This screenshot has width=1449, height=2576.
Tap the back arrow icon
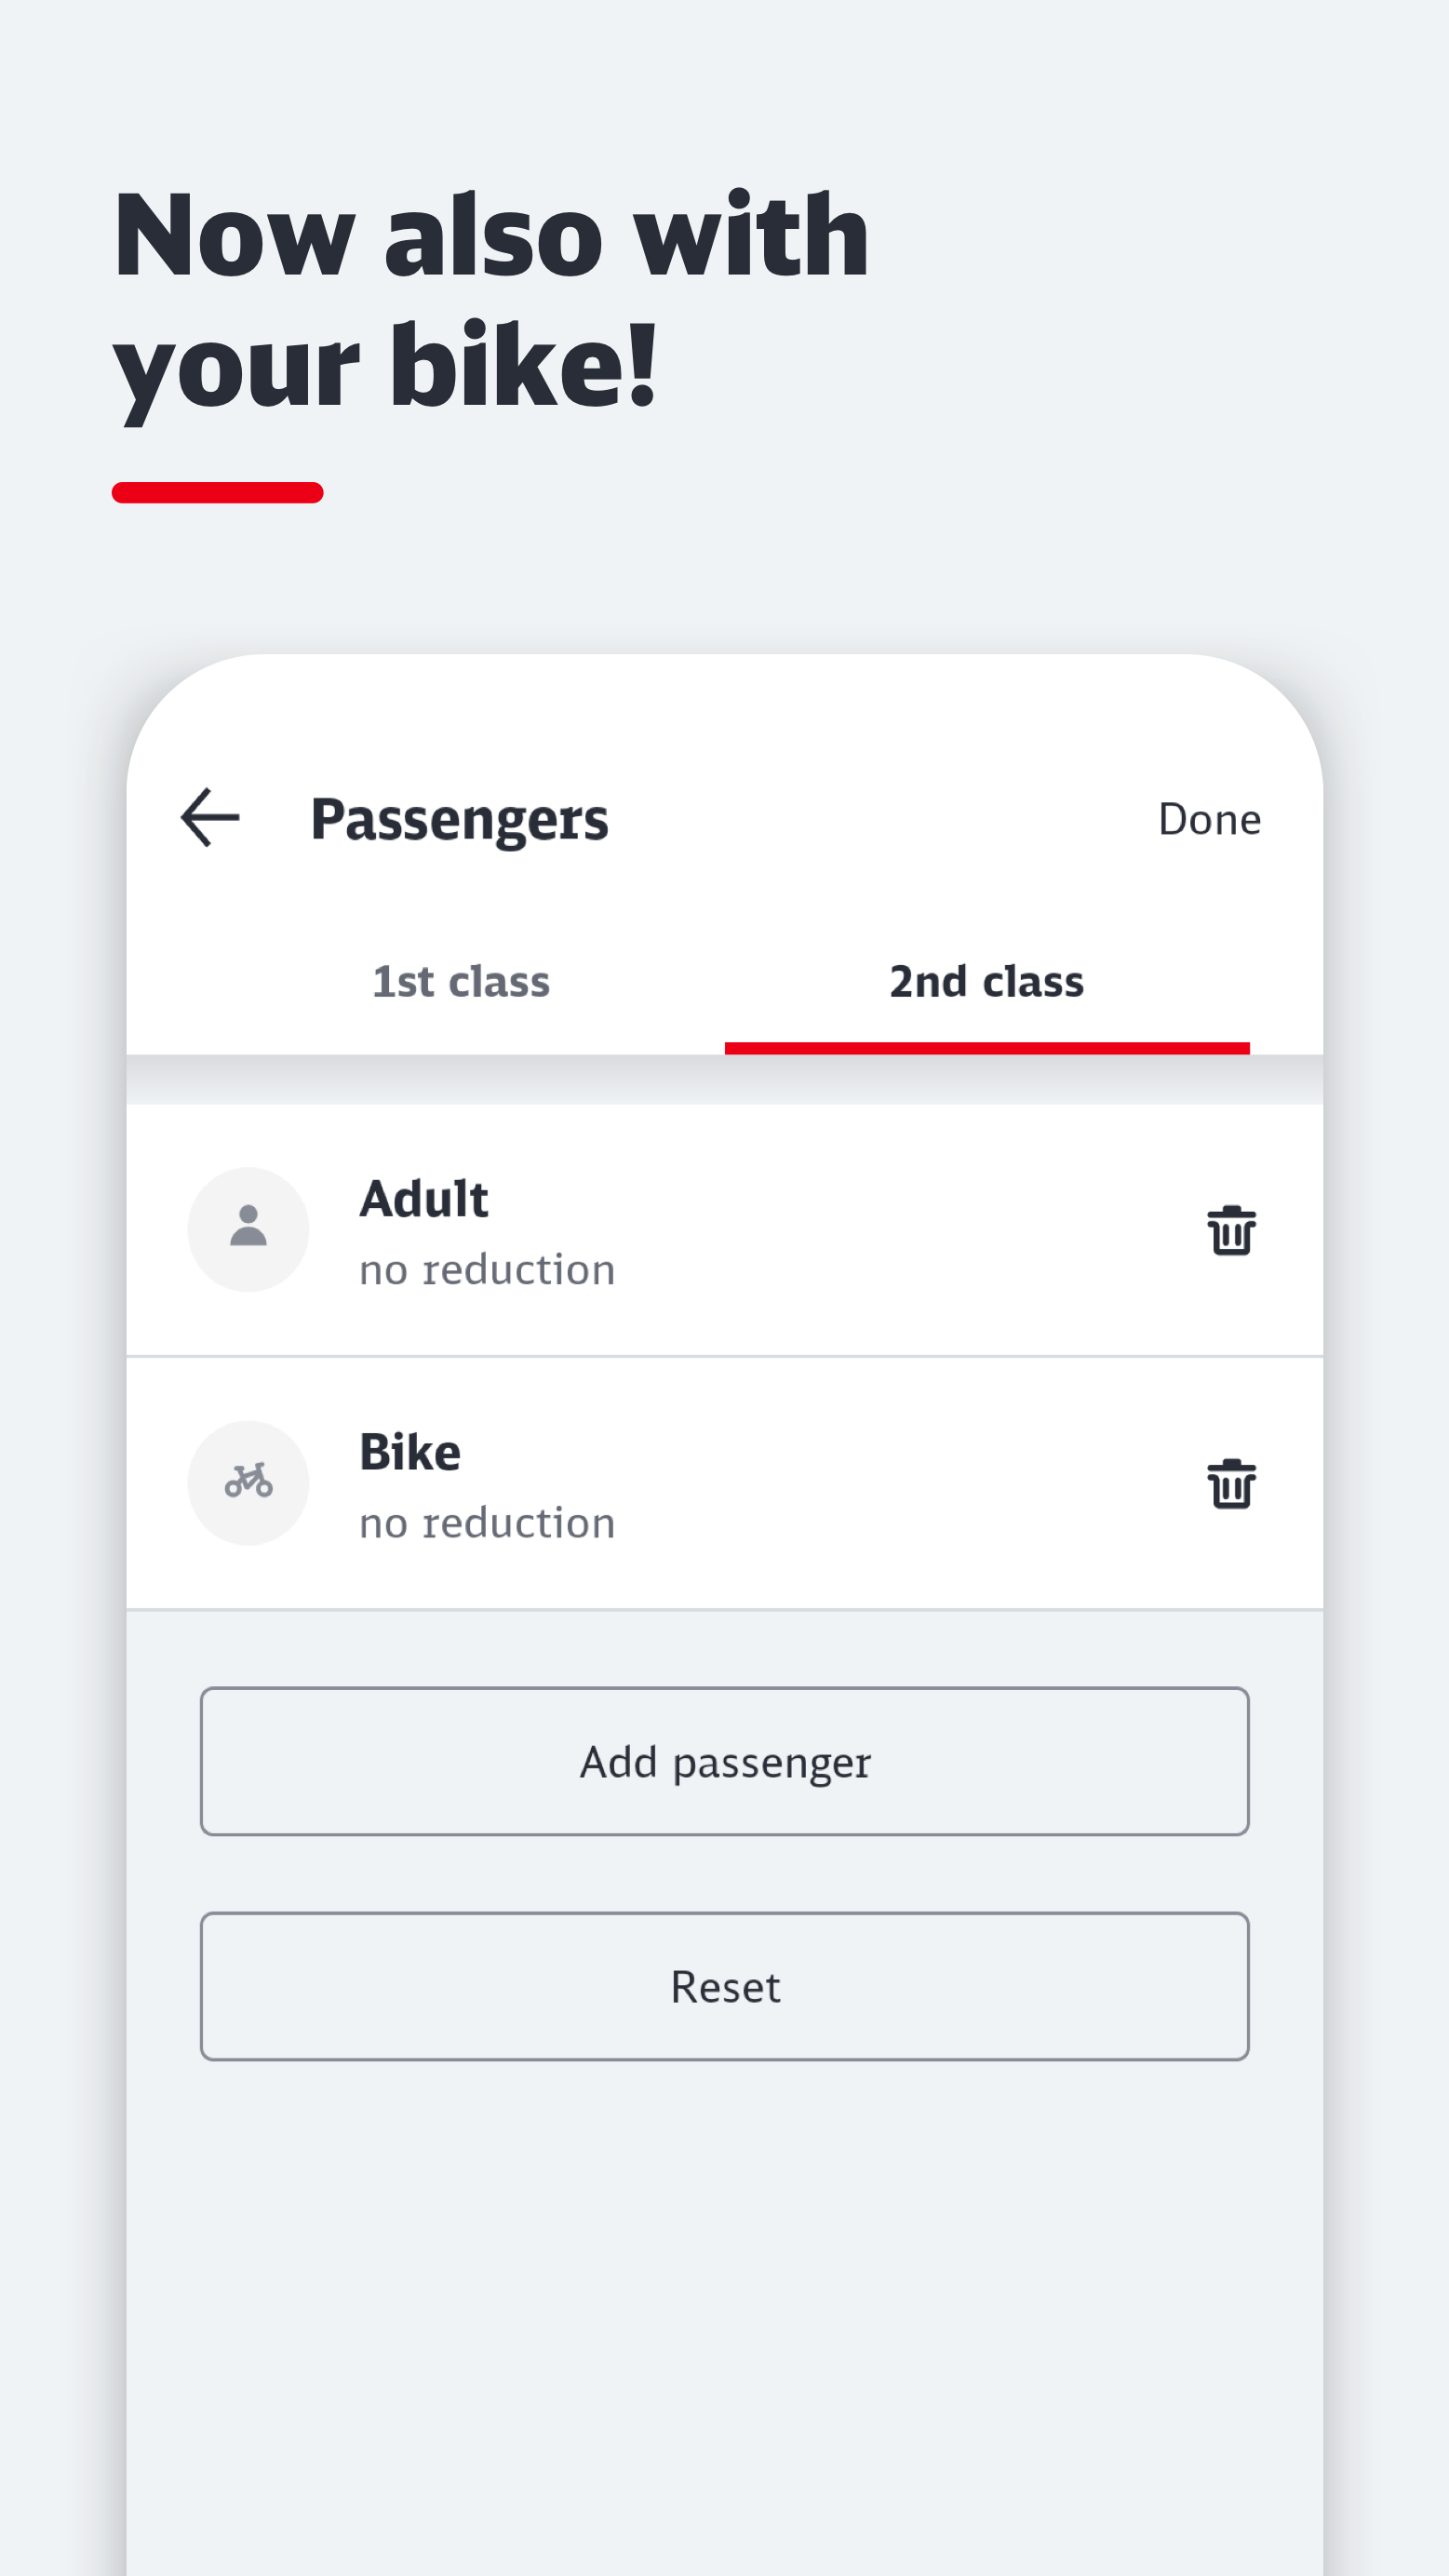(x=210, y=817)
